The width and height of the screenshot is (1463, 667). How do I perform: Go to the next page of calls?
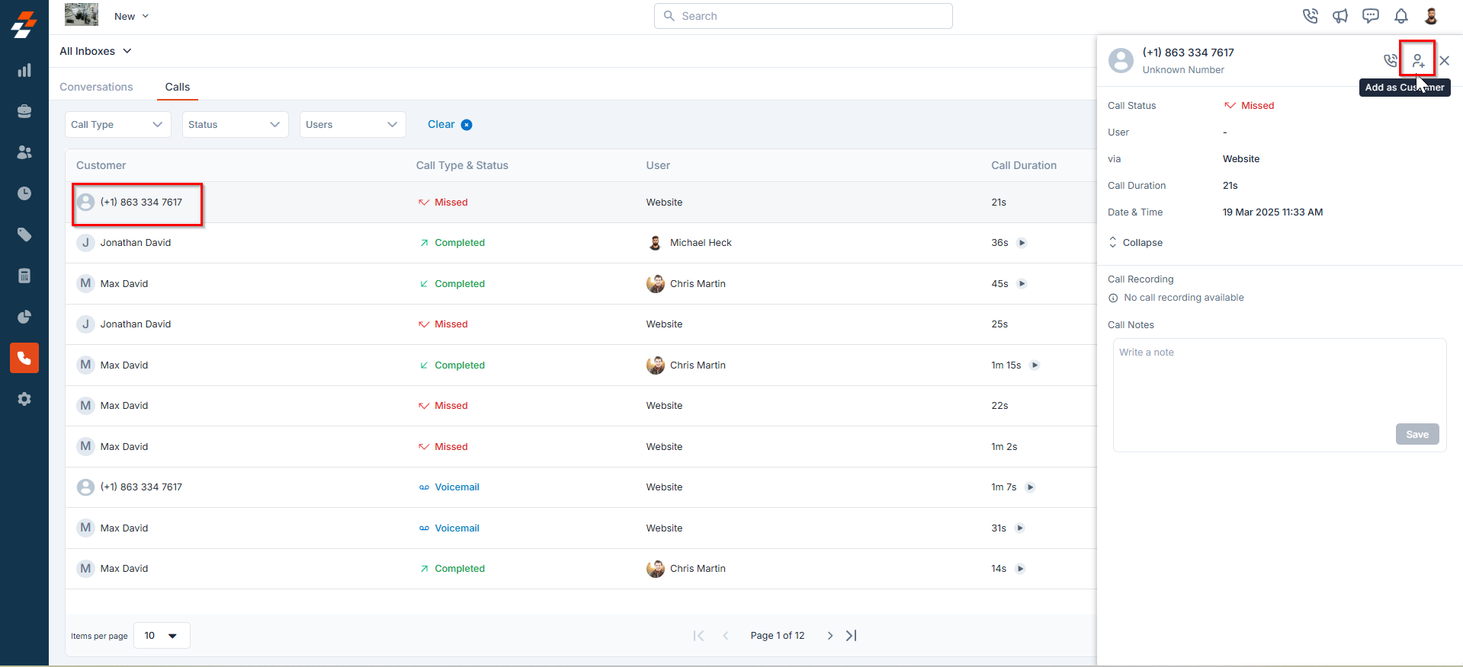pyautogui.click(x=830, y=636)
